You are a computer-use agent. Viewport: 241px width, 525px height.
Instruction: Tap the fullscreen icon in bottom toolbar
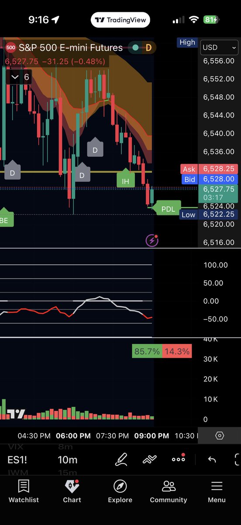(238, 459)
